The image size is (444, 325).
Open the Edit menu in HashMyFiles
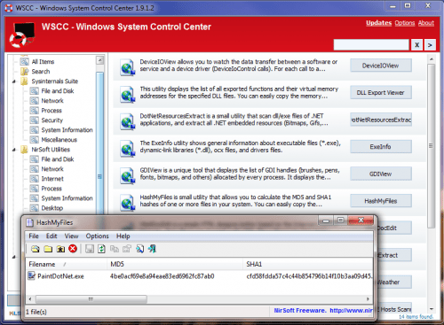[52, 236]
